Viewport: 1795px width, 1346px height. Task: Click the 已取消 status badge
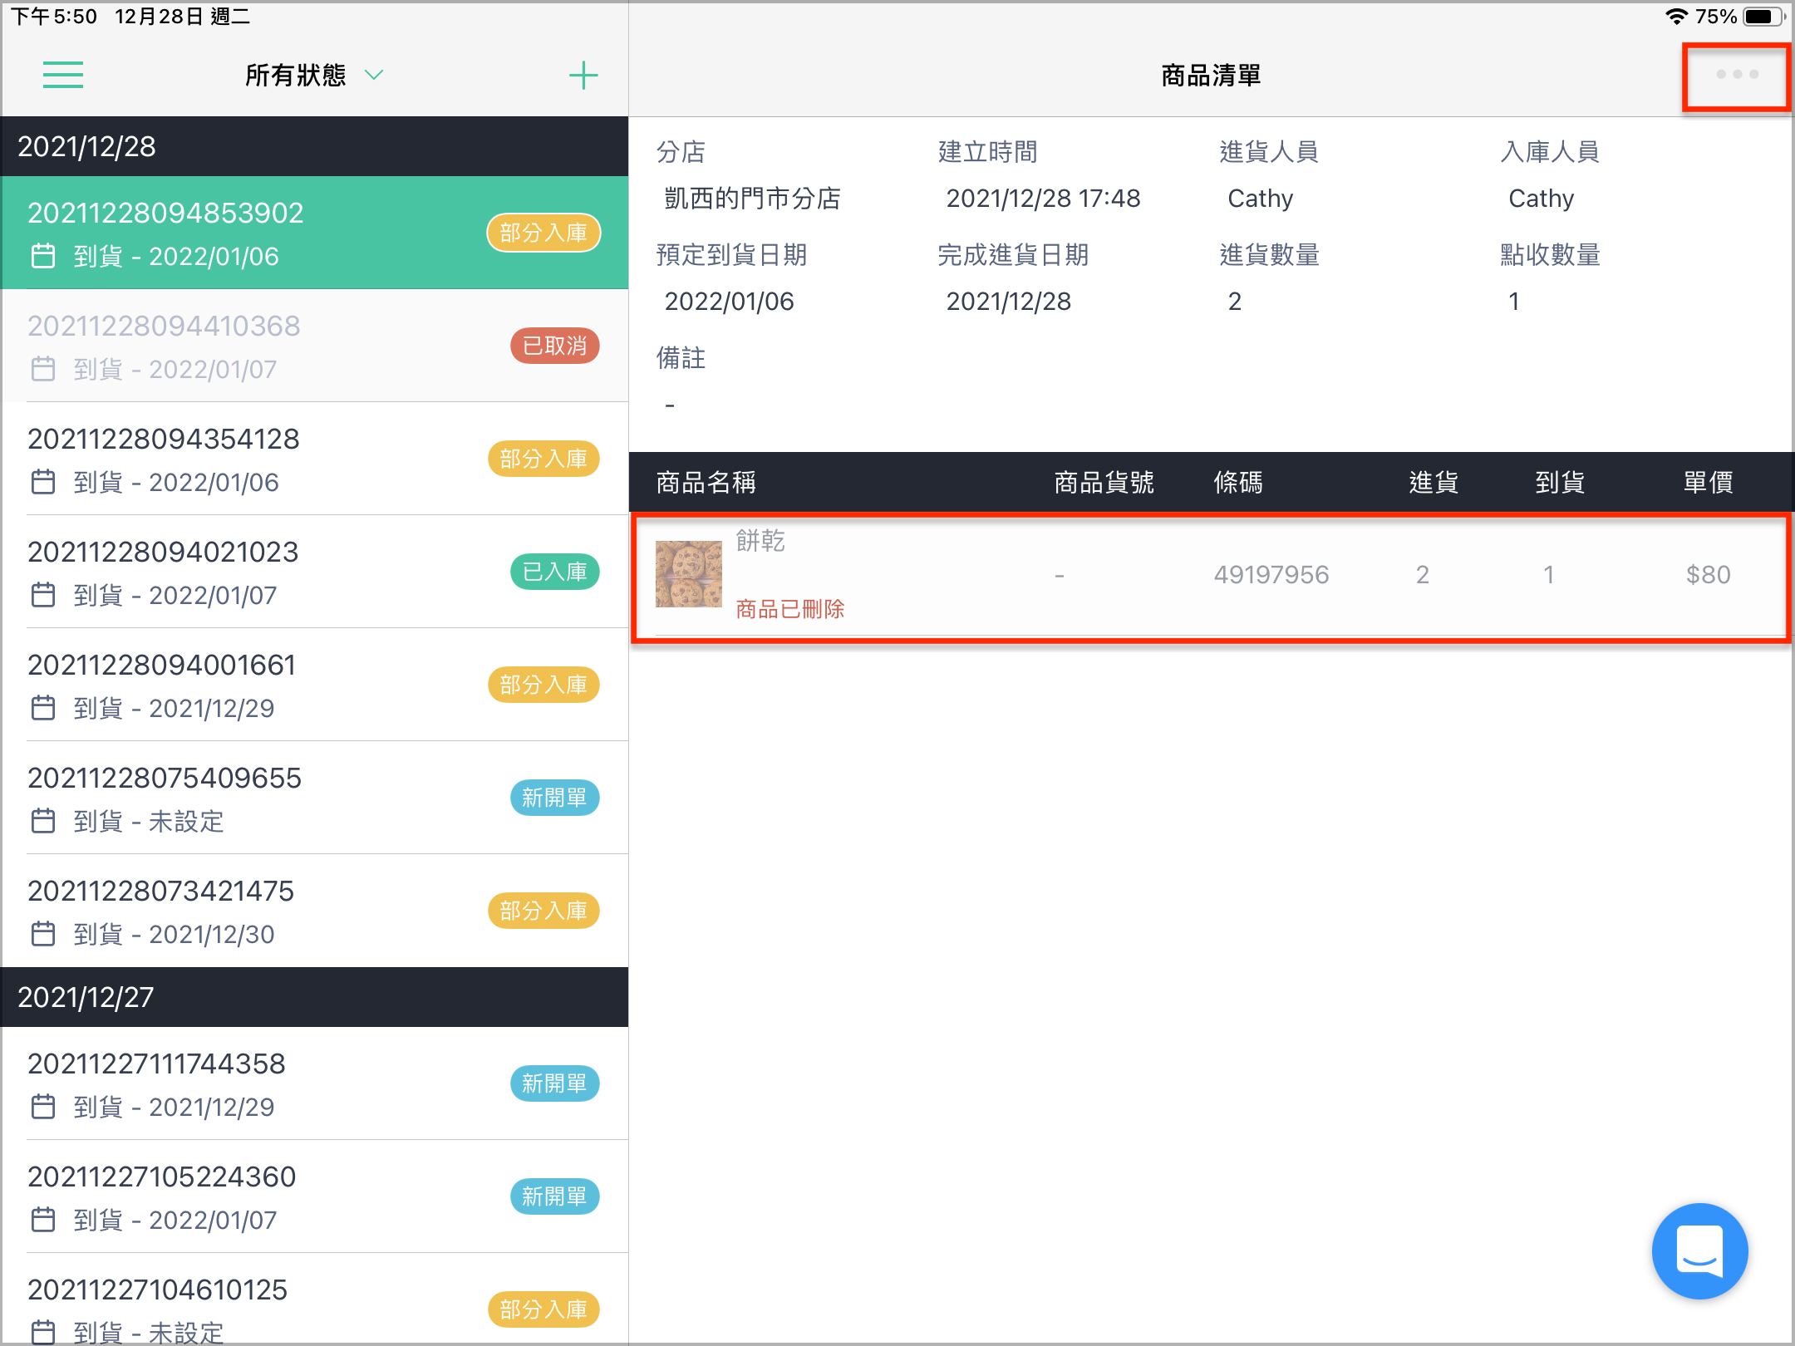click(555, 346)
